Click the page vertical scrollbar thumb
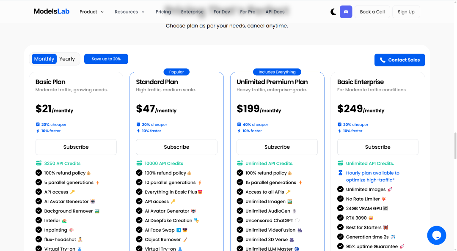Screen dimensions: 457x251 click(x=455, y=146)
